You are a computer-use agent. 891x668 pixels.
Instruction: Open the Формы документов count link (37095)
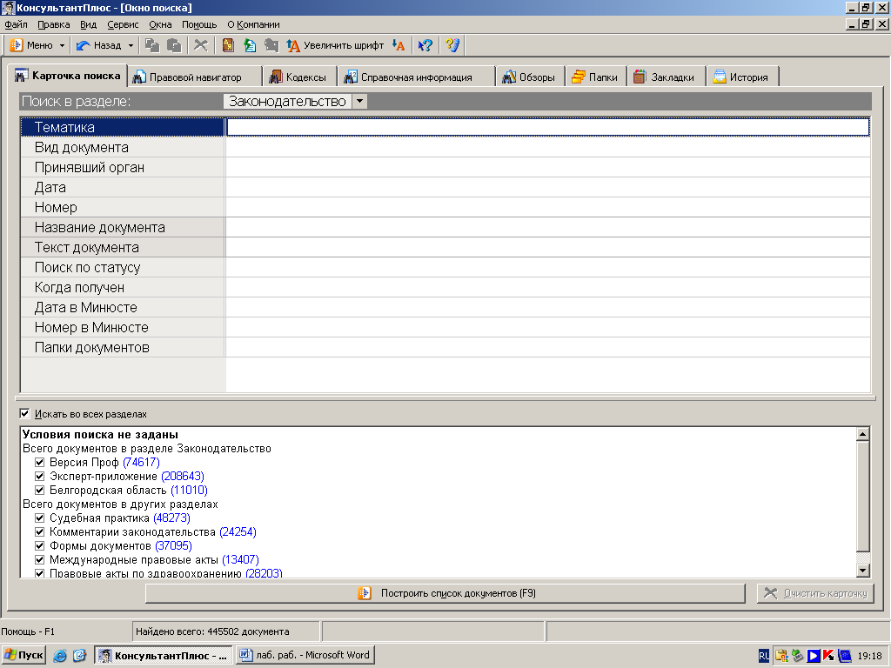coord(173,546)
